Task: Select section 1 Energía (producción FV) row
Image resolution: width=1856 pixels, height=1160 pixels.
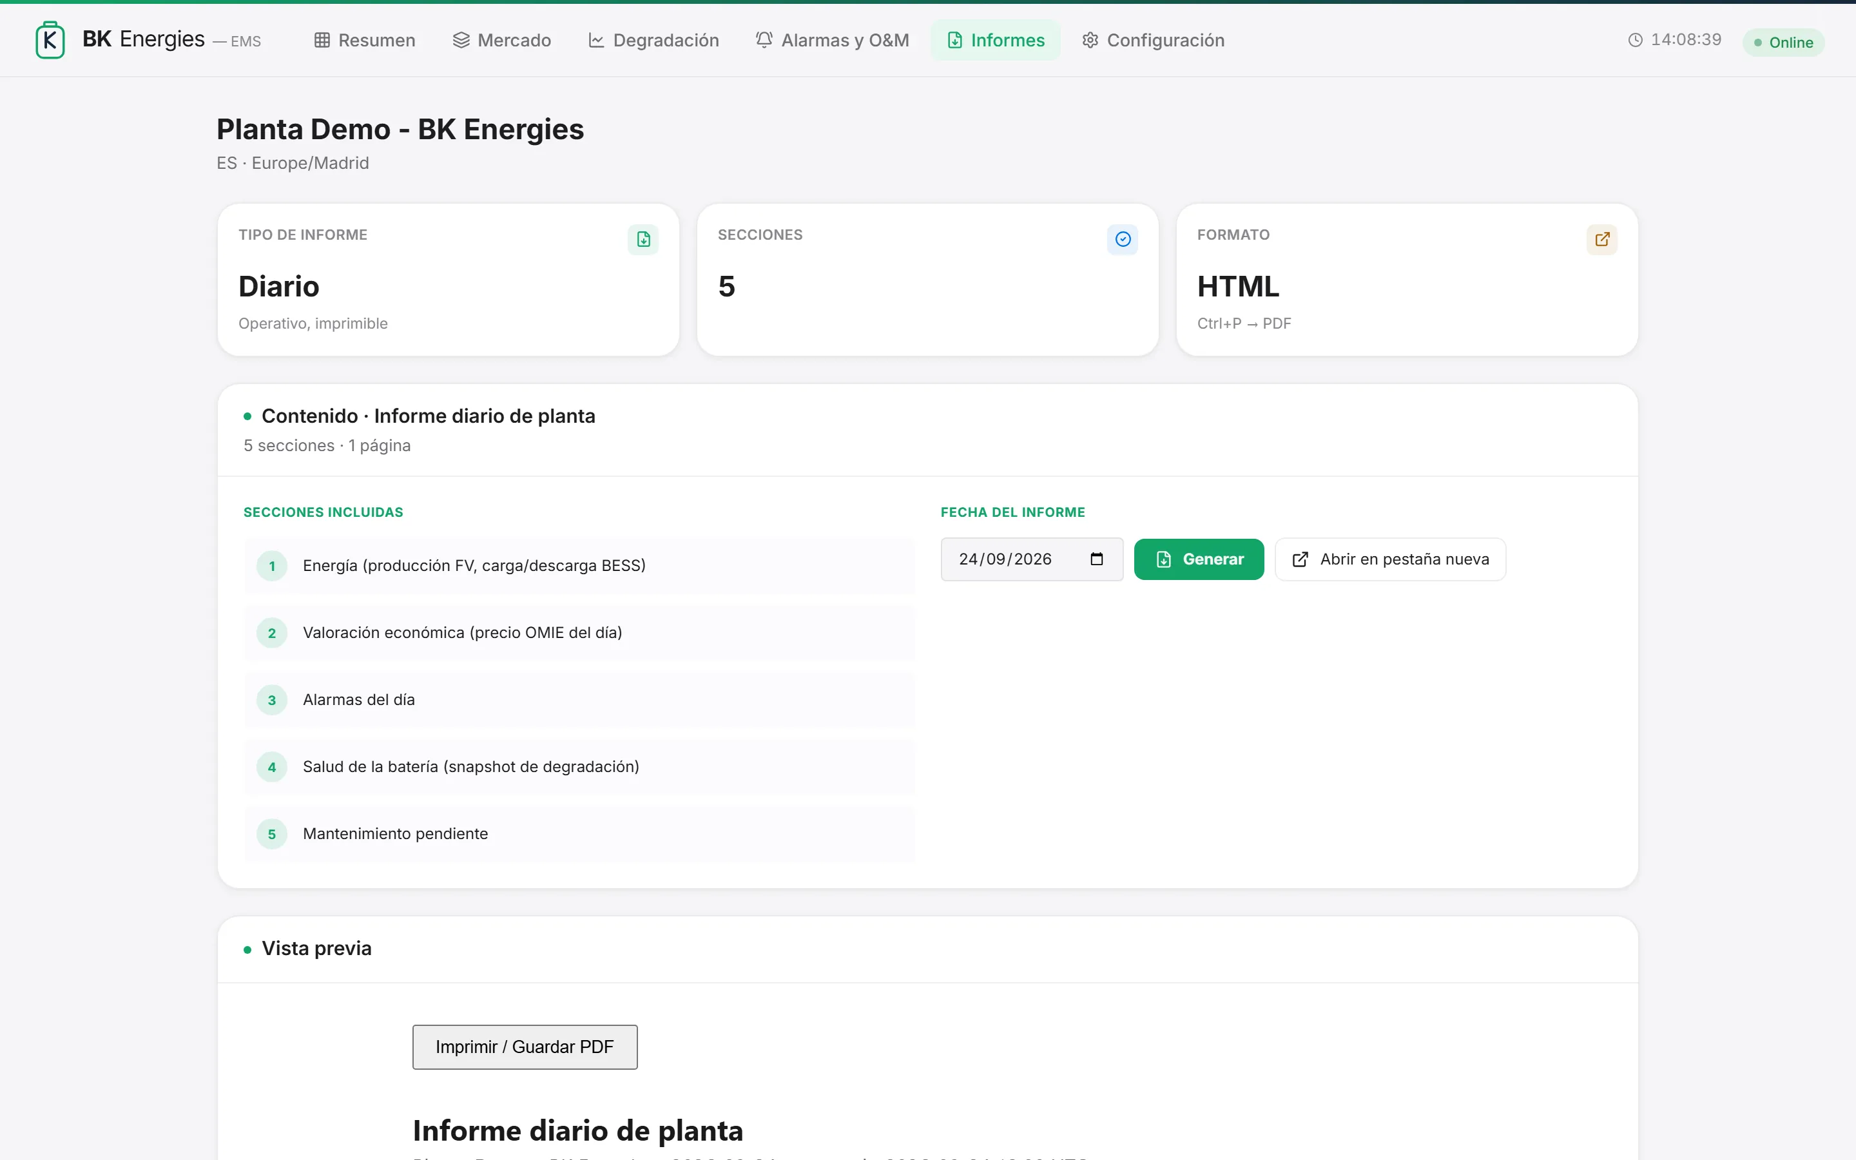Action: (x=579, y=566)
